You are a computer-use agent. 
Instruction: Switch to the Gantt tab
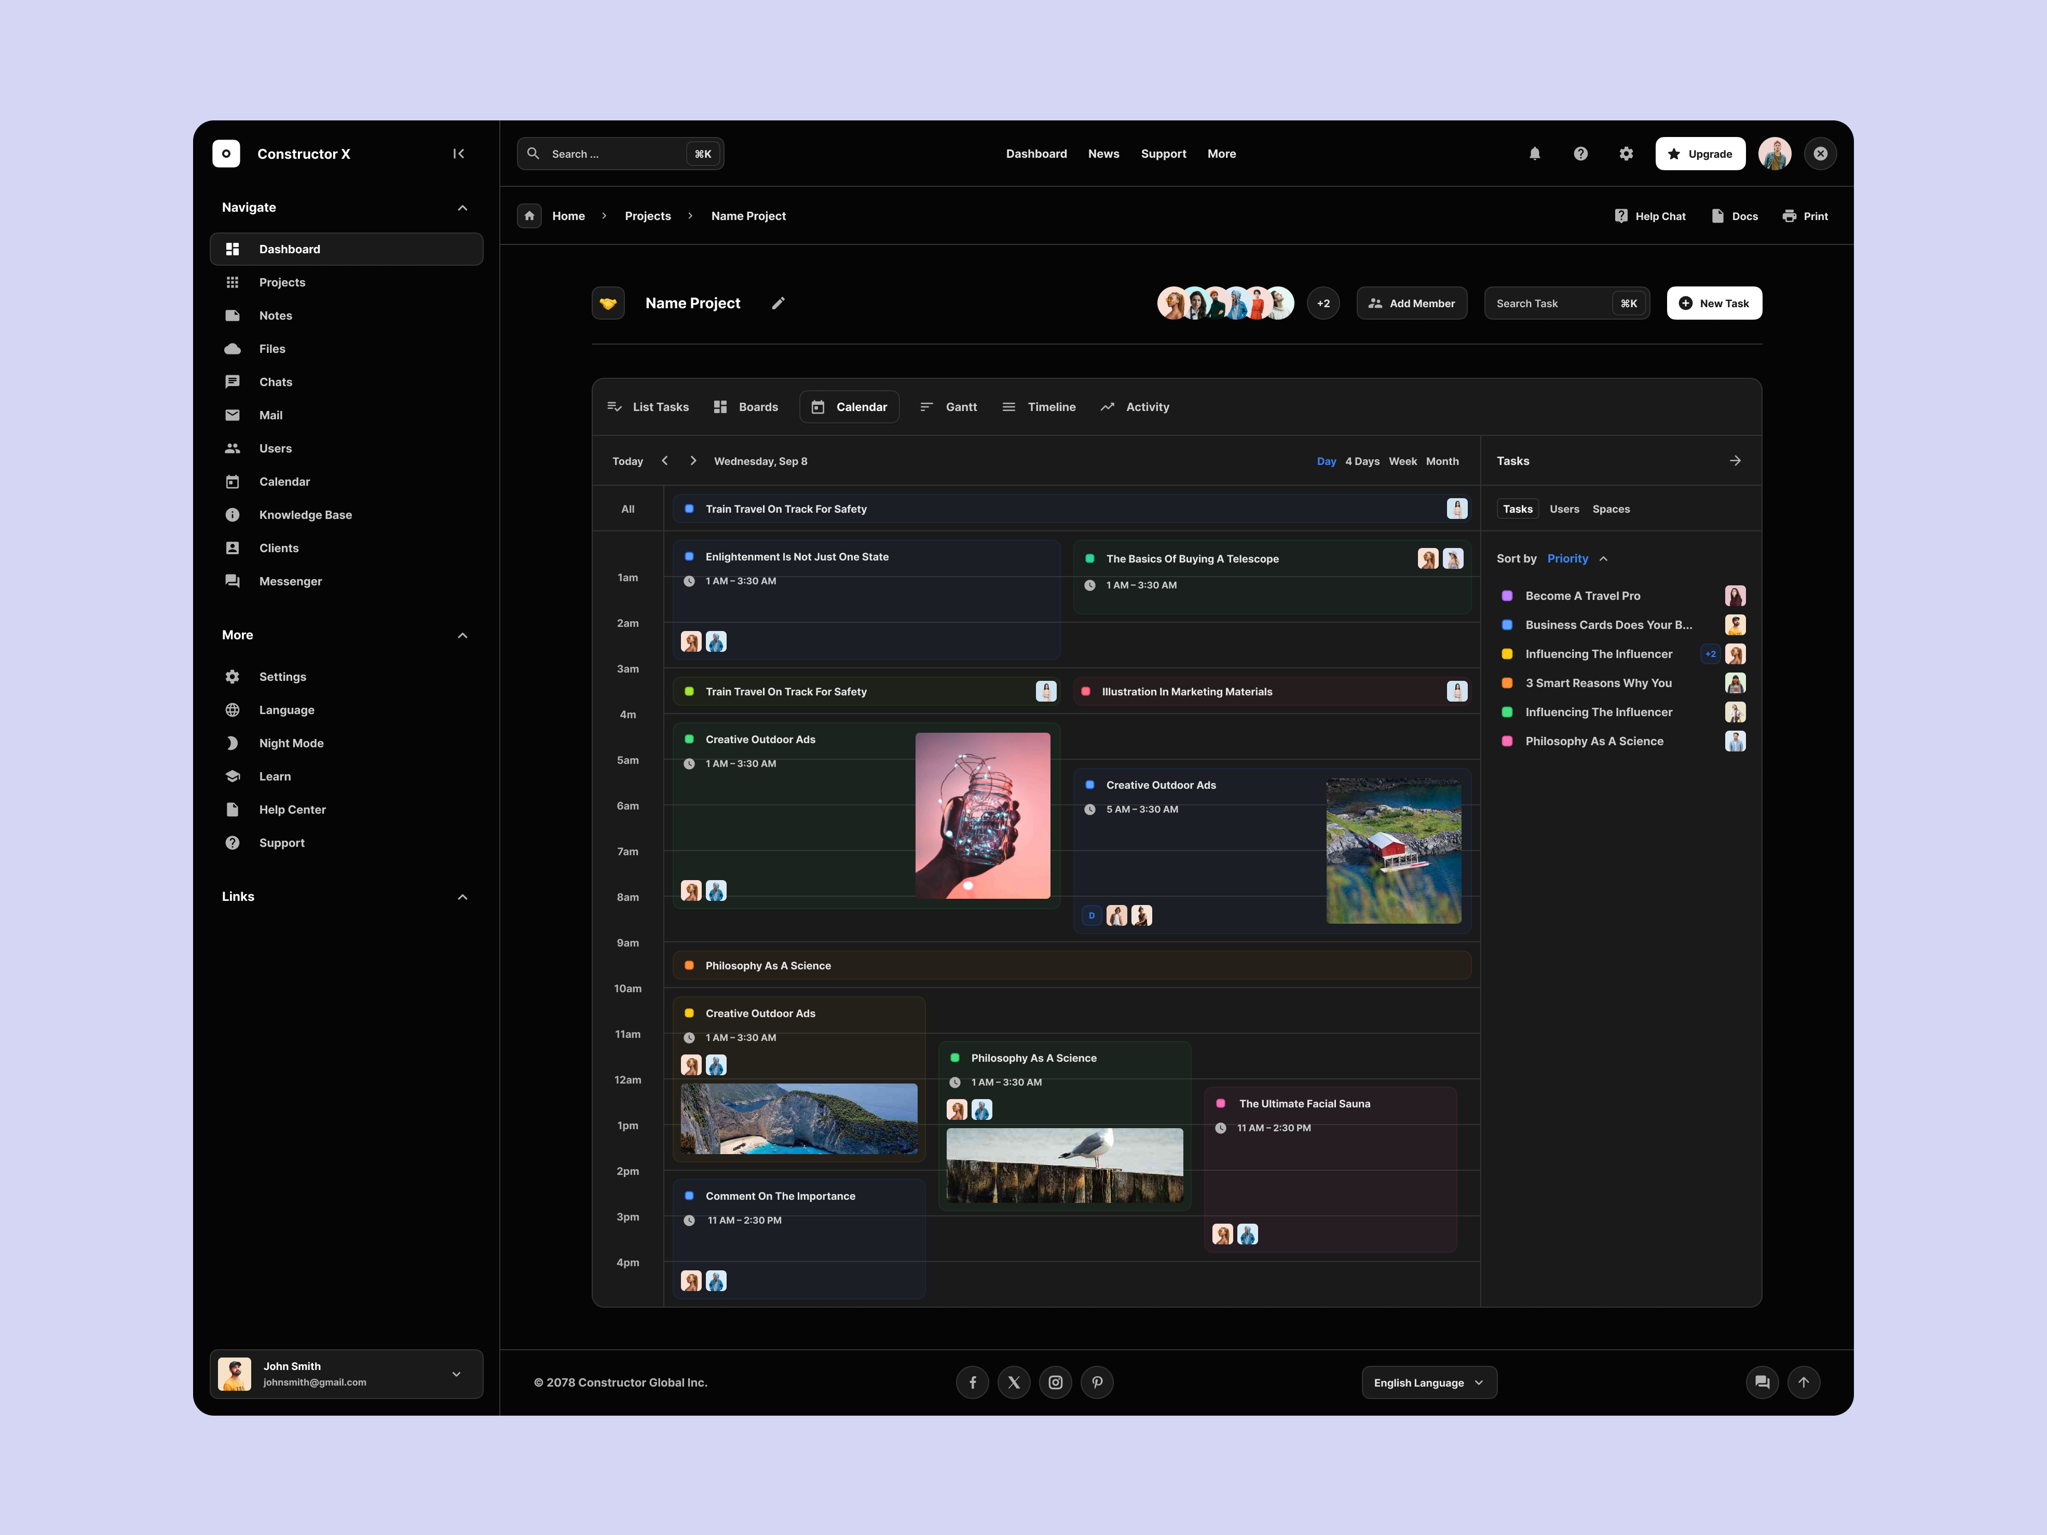click(x=949, y=407)
